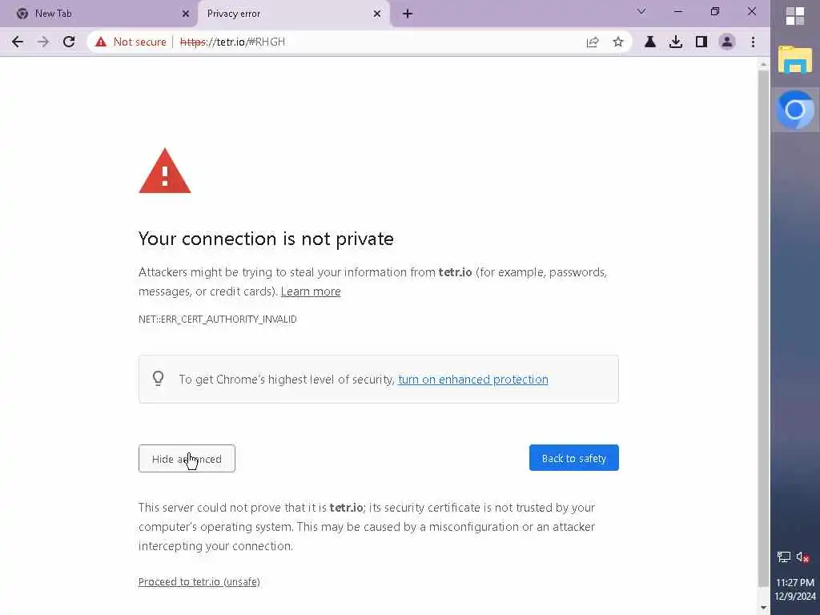Close the Privacy error tab
The height and width of the screenshot is (615, 820).
pos(377,14)
